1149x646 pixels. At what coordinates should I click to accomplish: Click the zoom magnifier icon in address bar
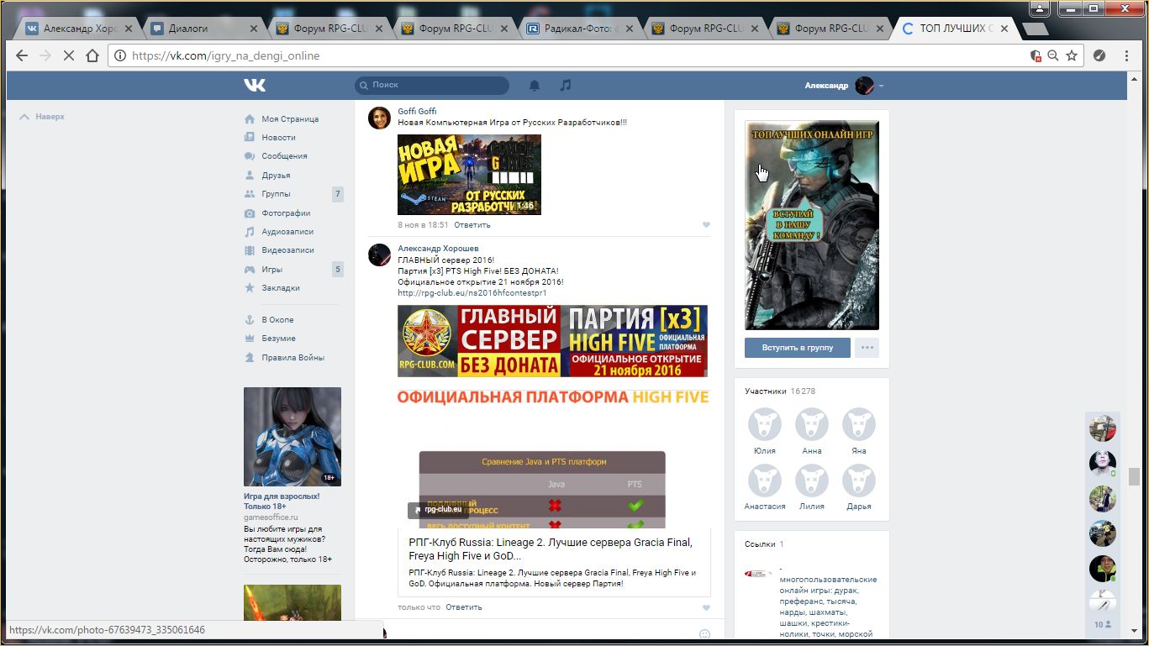[1053, 56]
